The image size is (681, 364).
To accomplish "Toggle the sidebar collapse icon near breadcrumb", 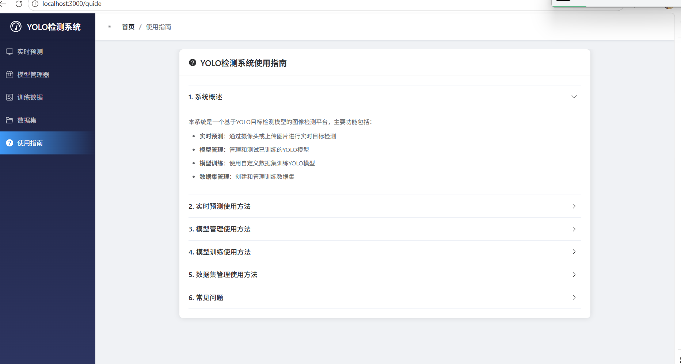I will (x=109, y=27).
